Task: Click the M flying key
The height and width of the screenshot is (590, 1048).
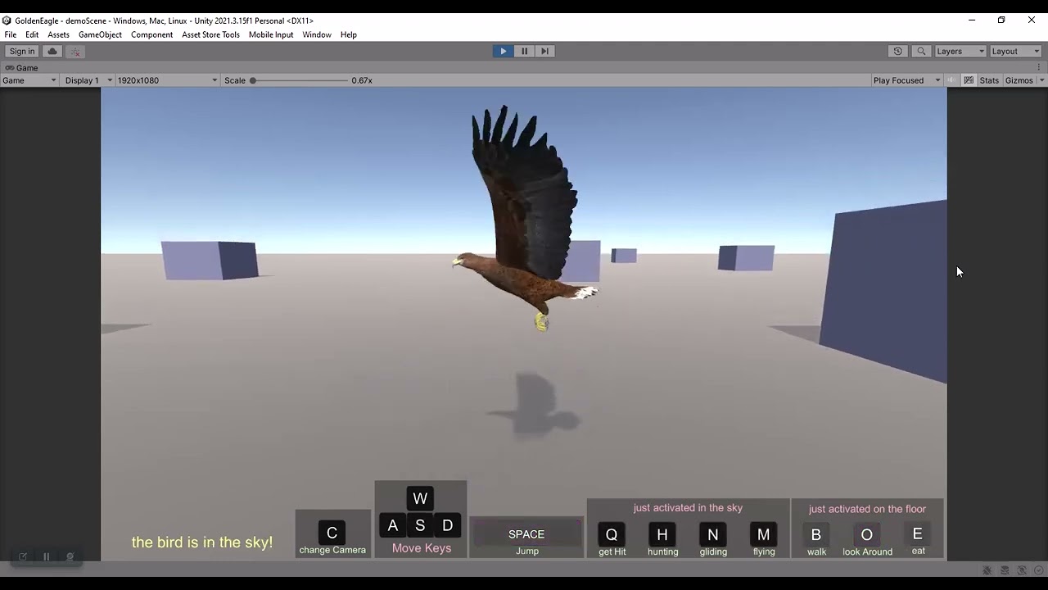Action: point(763,534)
